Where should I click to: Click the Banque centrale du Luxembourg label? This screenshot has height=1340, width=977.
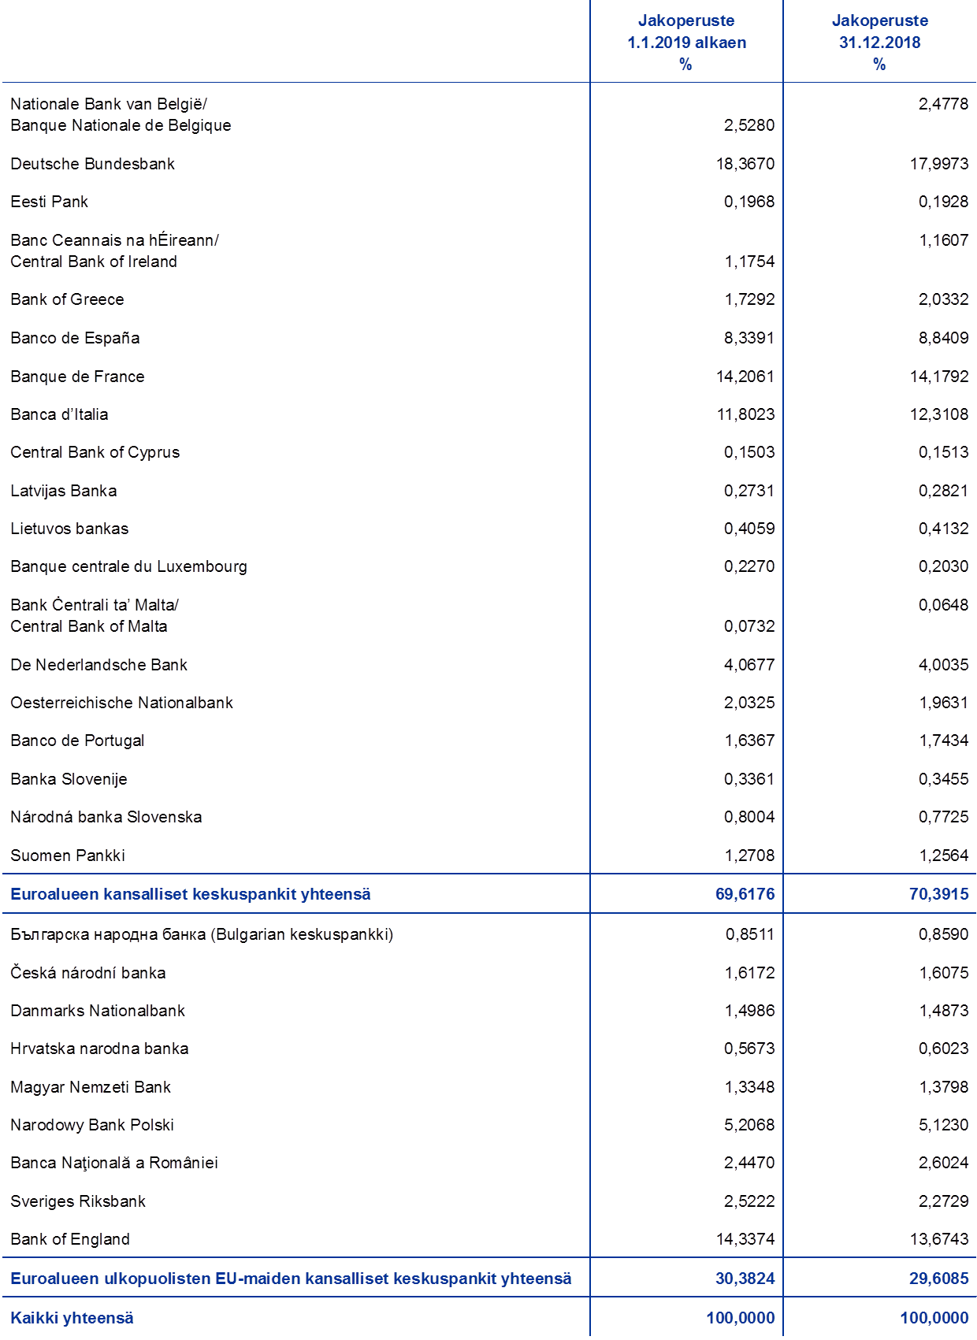[128, 566]
